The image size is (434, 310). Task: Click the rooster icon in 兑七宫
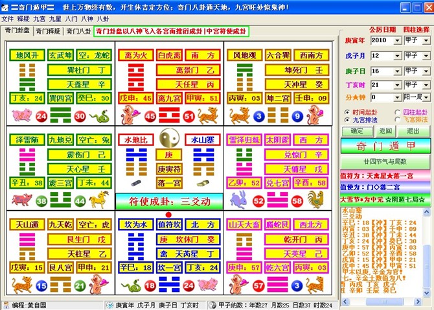pyautogui.click(x=315, y=200)
